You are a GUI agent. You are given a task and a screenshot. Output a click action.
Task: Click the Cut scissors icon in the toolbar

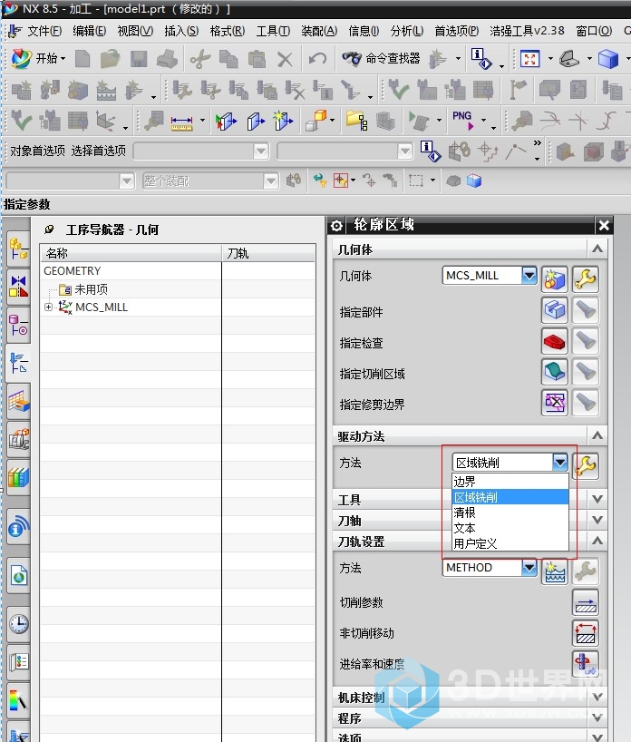point(200,59)
